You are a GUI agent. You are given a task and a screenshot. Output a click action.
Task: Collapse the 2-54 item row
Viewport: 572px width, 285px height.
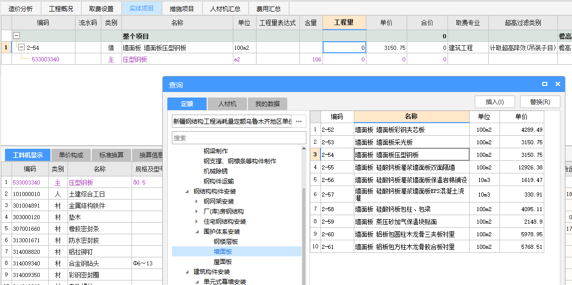(x=22, y=47)
